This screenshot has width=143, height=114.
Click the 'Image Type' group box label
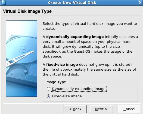[x=56, y=82]
